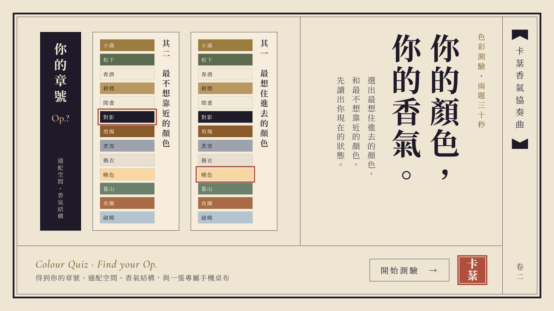Select 夜闌 rust swatch under 其二

pyautogui.click(x=127, y=203)
